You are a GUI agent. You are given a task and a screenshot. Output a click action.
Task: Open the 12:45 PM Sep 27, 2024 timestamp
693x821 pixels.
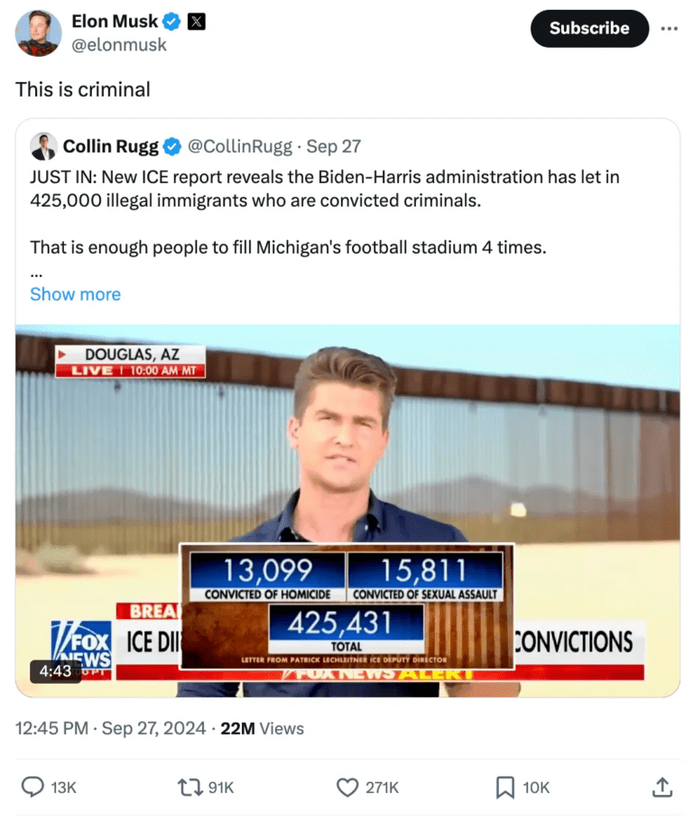click(110, 728)
